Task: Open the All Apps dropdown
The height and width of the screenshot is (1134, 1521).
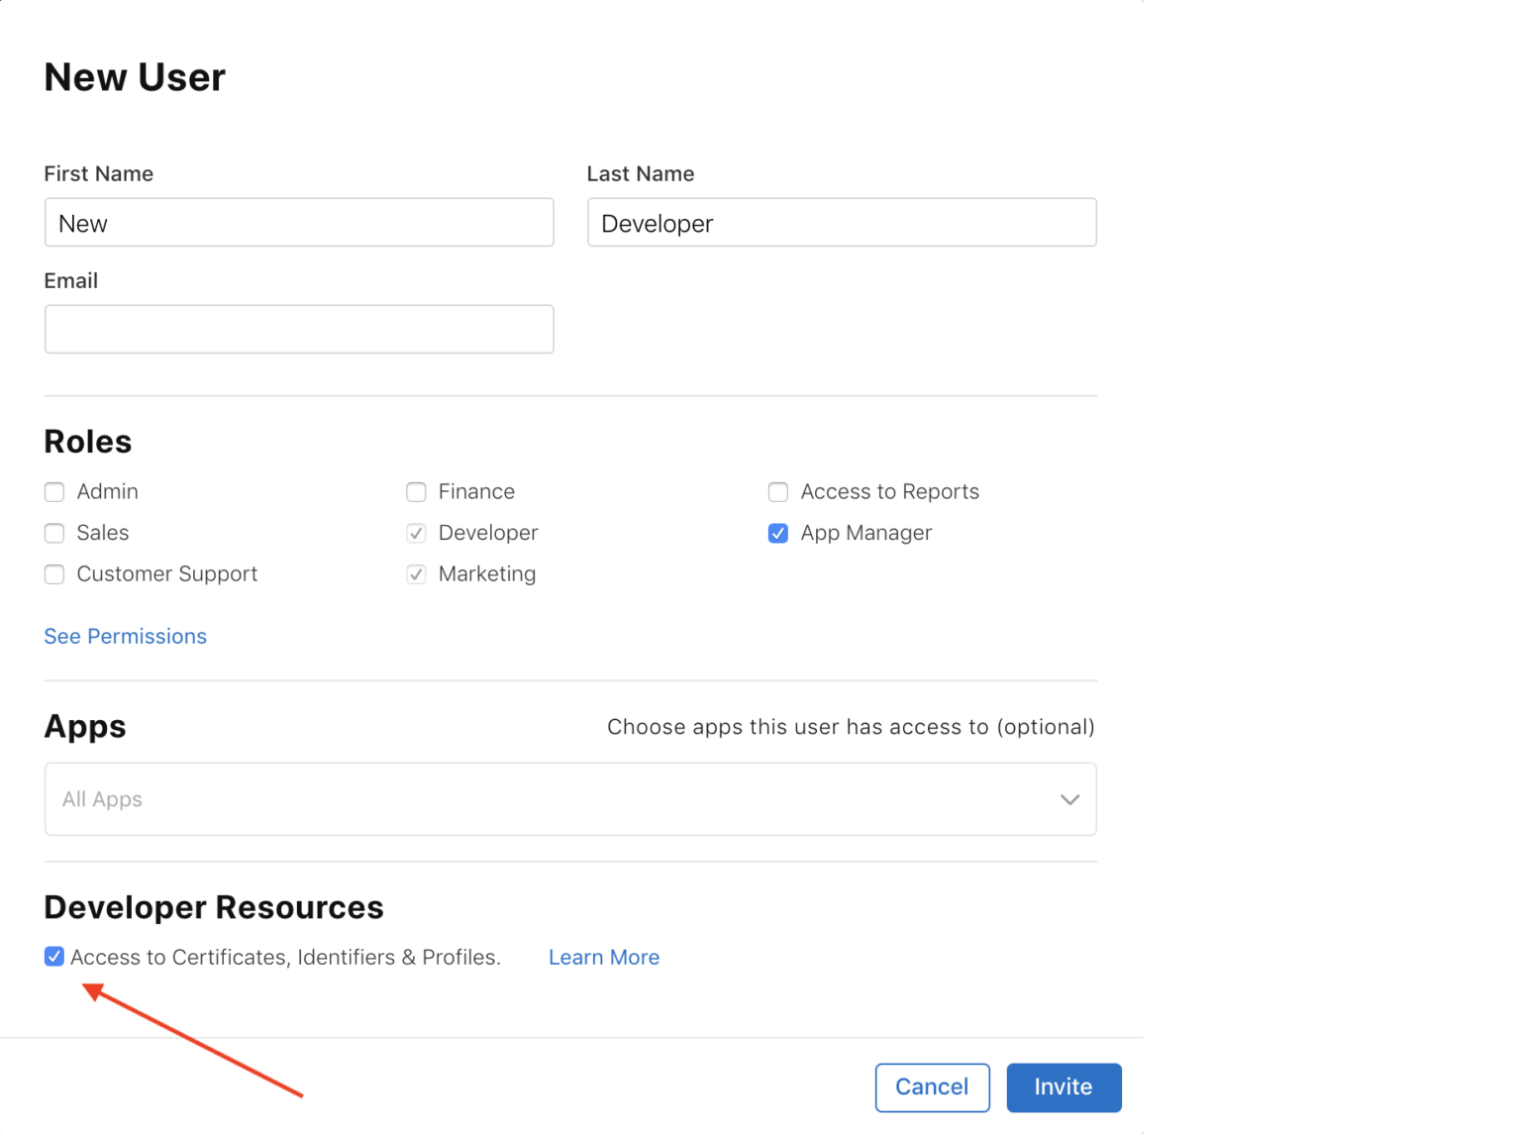Action: click(x=570, y=799)
